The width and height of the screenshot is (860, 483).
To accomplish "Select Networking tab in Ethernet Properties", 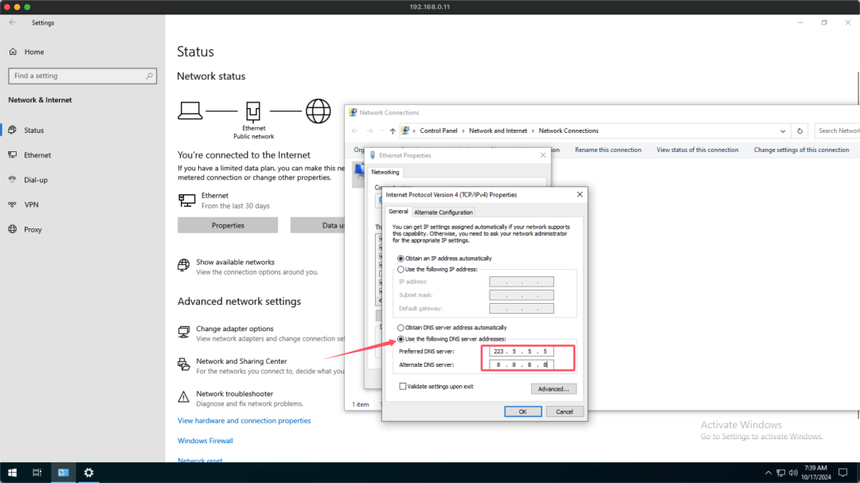I will coord(385,172).
